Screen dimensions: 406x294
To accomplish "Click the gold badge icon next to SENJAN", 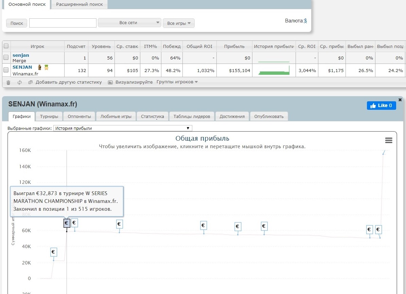I will (46, 67).
